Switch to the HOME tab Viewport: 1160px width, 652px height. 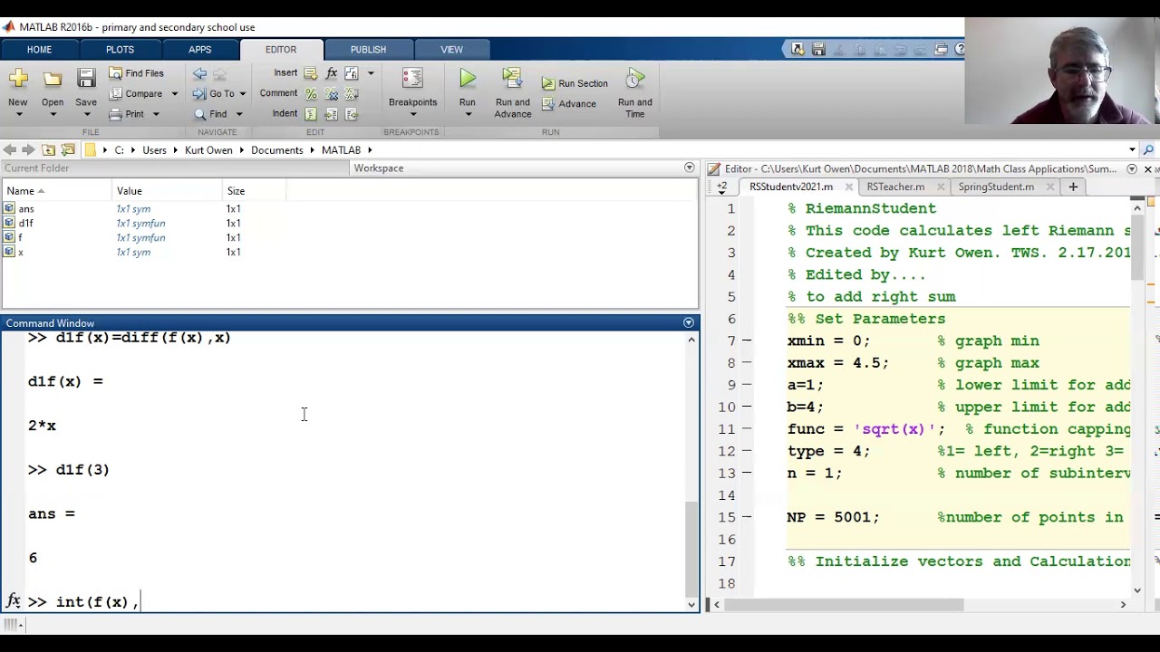tap(39, 50)
